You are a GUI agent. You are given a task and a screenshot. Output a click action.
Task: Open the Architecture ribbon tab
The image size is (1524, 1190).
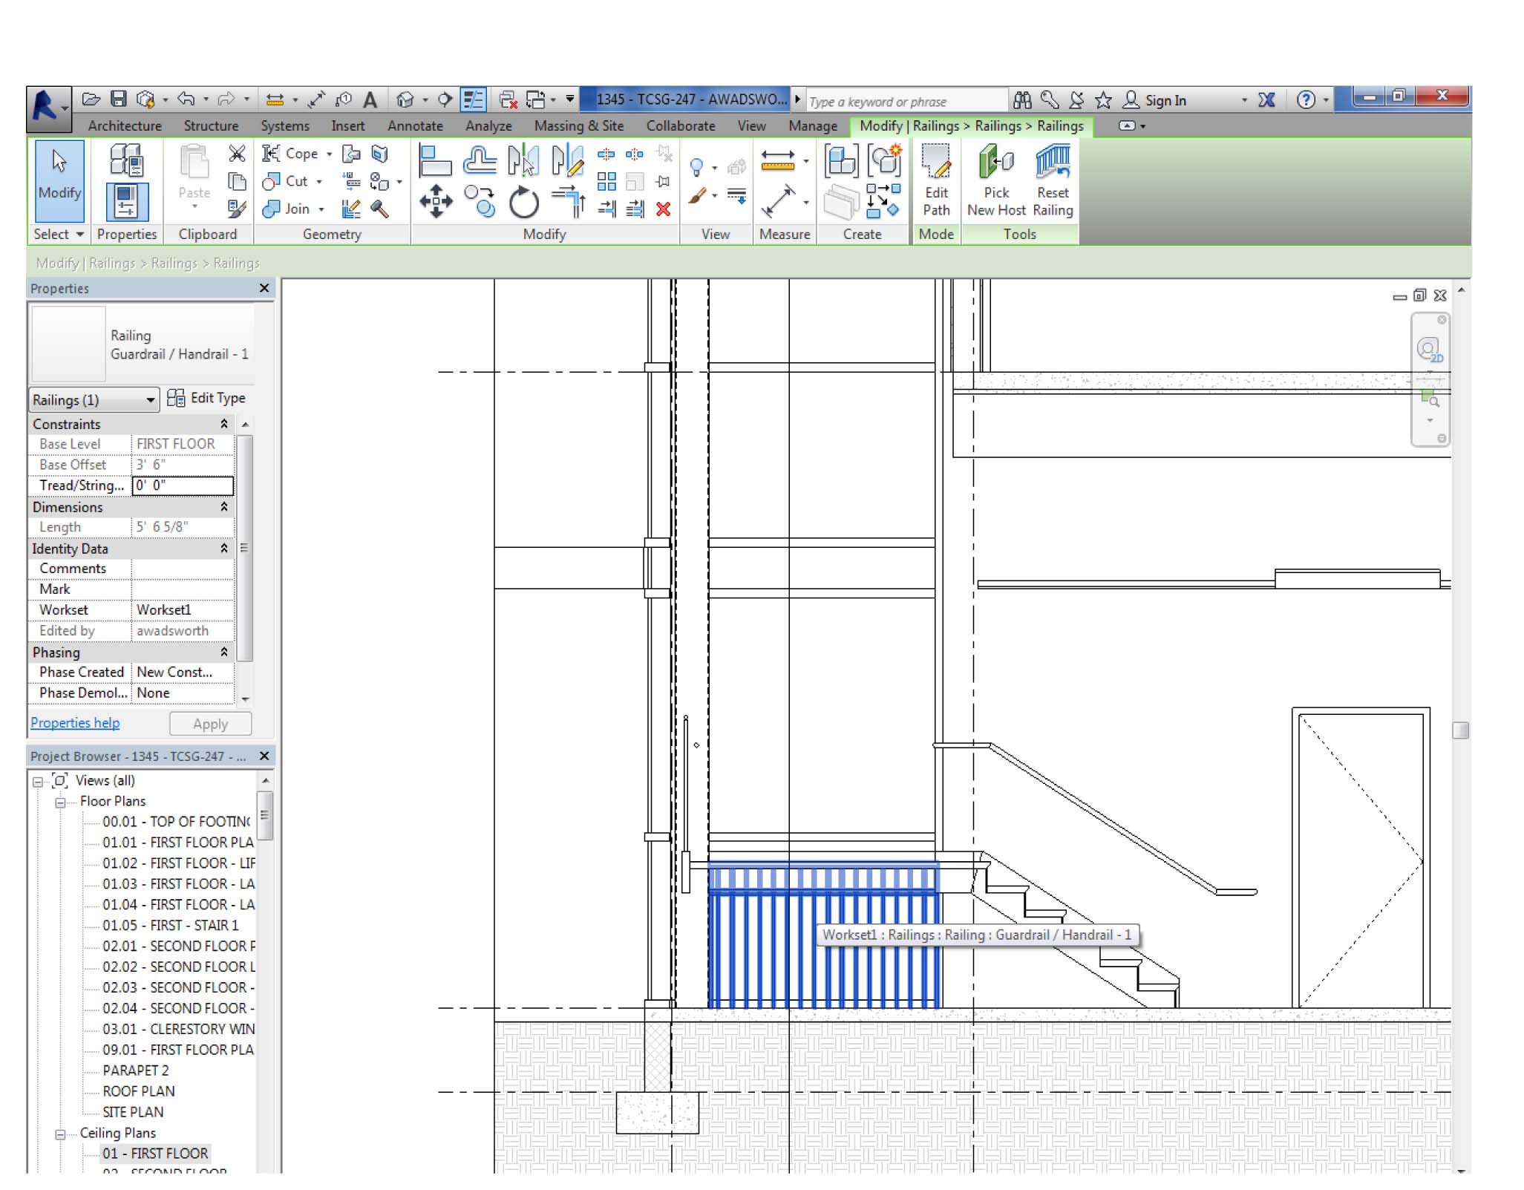pos(124,125)
